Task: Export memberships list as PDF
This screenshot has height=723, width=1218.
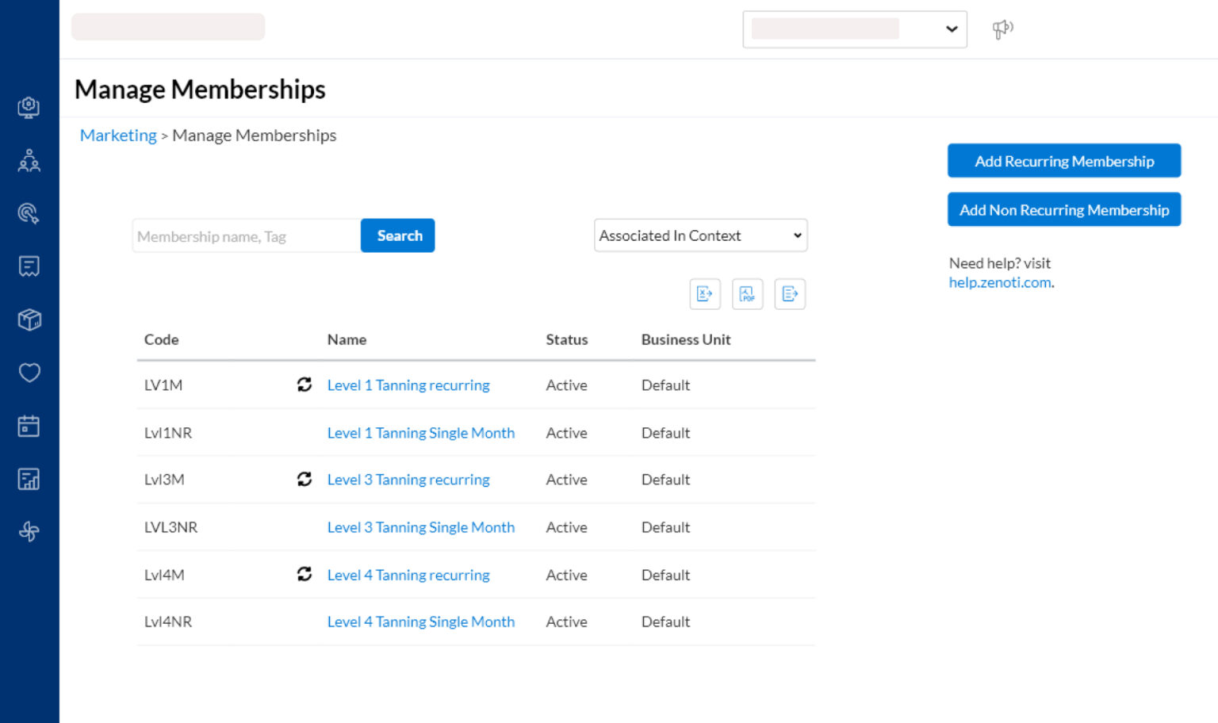Action: pyautogui.click(x=747, y=293)
